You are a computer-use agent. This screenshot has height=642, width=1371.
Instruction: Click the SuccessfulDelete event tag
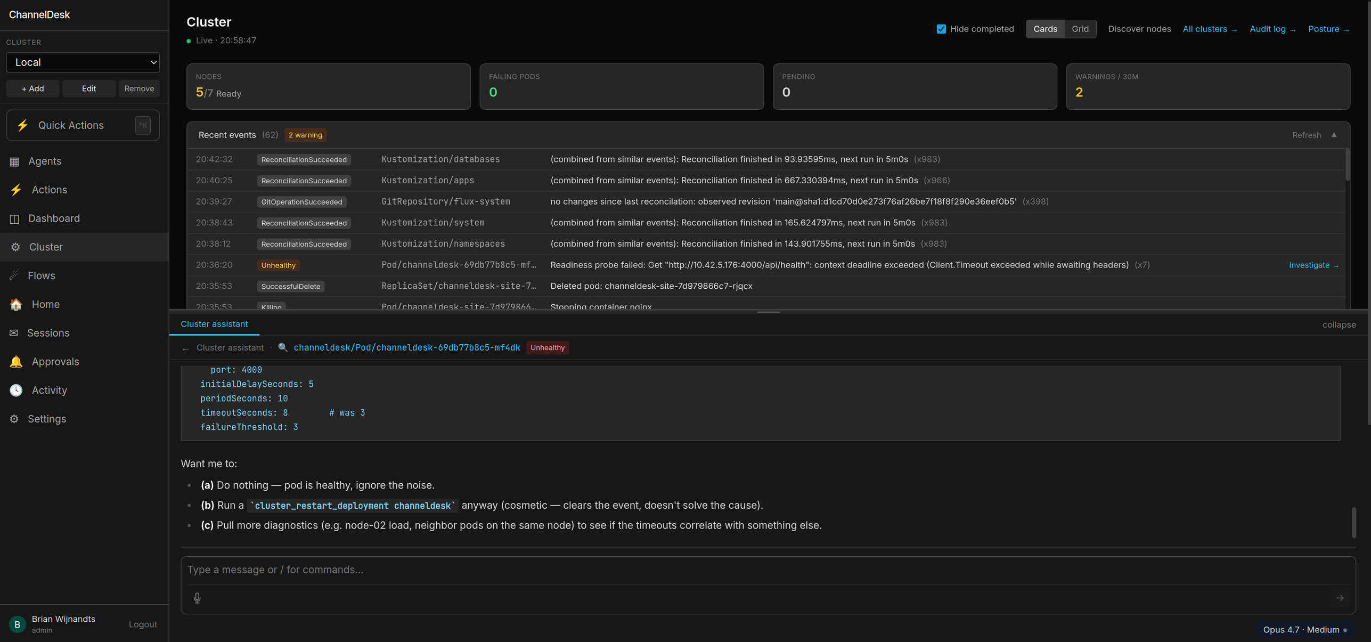pyautogui.click(x=291, y=286)
